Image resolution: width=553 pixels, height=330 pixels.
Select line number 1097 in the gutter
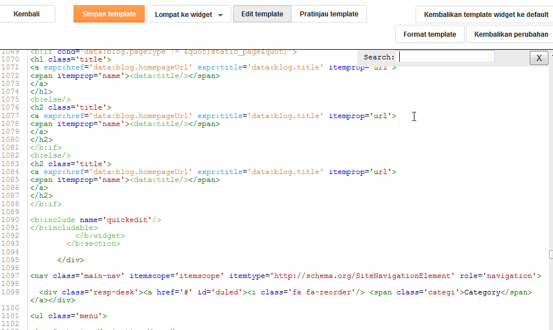pyautogui.click(x=10, y=276)
